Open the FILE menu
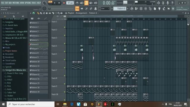This screenshot has width=190, height=107. [x=2, y=3]
